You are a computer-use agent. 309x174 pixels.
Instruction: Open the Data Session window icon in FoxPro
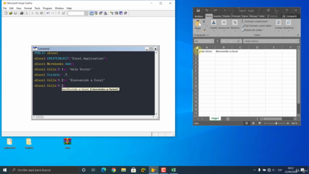96,13
